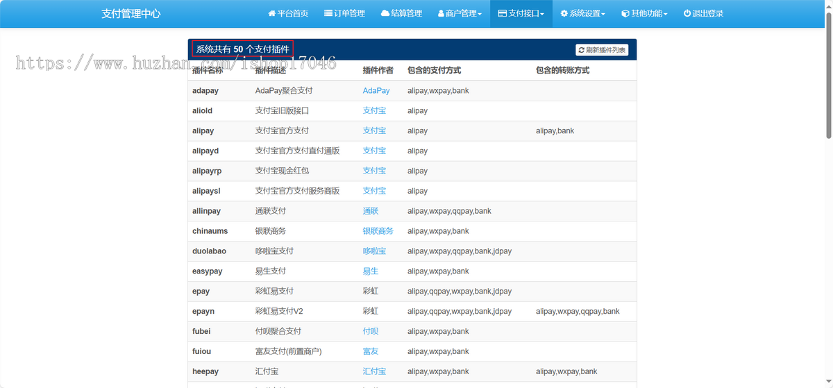
Task: Click the user icon beside 商户管理
Action: click(441, 14)
